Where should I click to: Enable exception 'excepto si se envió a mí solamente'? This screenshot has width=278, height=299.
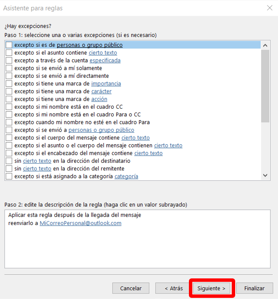(x=9, y=68)
